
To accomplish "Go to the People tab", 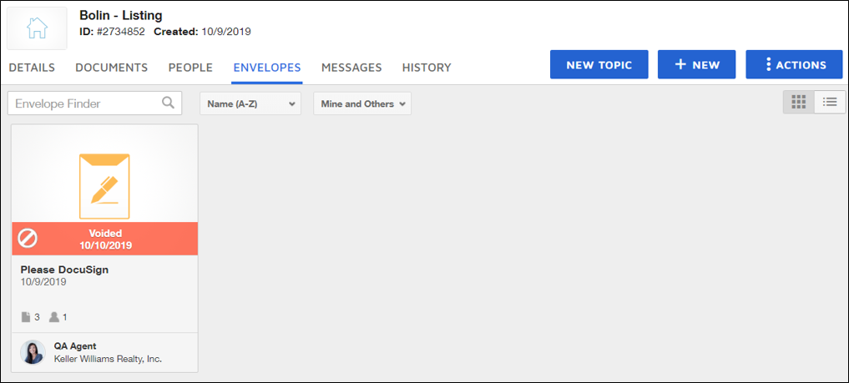I will 190,68.
